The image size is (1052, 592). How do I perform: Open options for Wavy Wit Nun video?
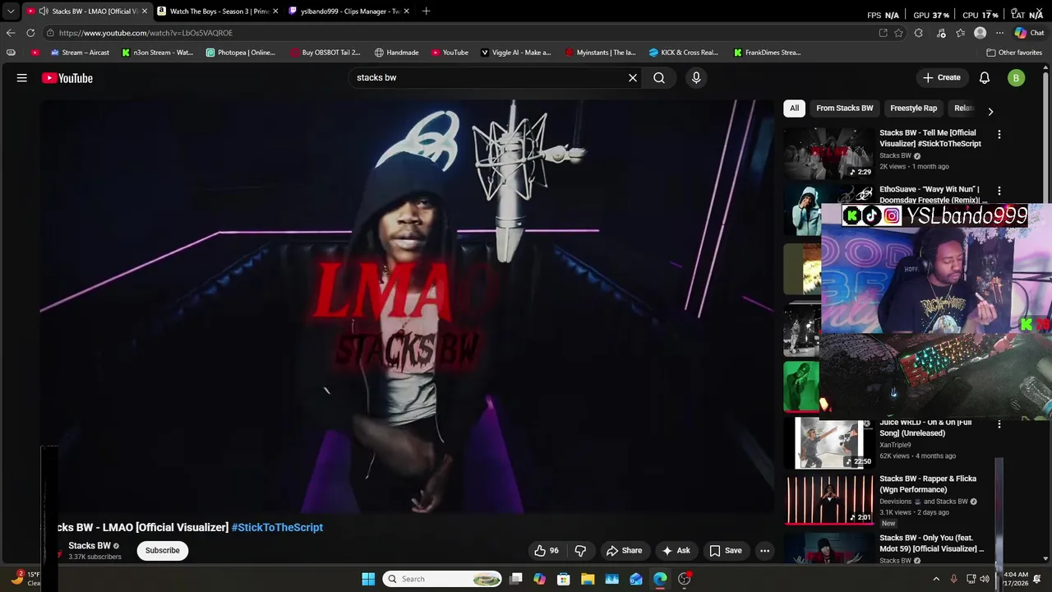tap(999, 191)
